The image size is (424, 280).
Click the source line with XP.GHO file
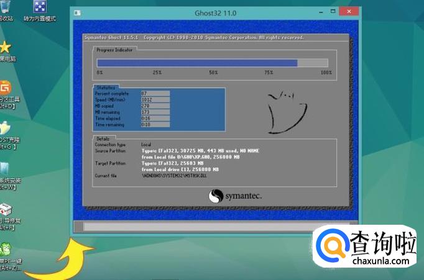191,157
